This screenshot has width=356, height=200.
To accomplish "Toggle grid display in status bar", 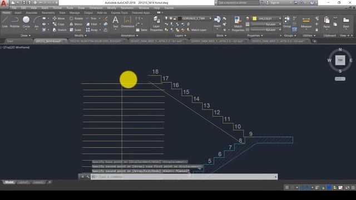I will [x=287, y=188].
